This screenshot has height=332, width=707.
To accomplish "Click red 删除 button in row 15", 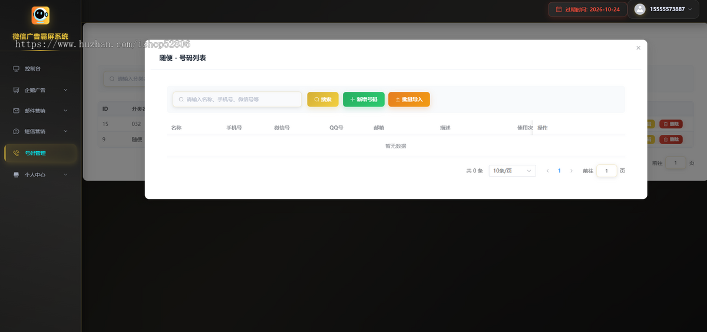I will 671,124.
